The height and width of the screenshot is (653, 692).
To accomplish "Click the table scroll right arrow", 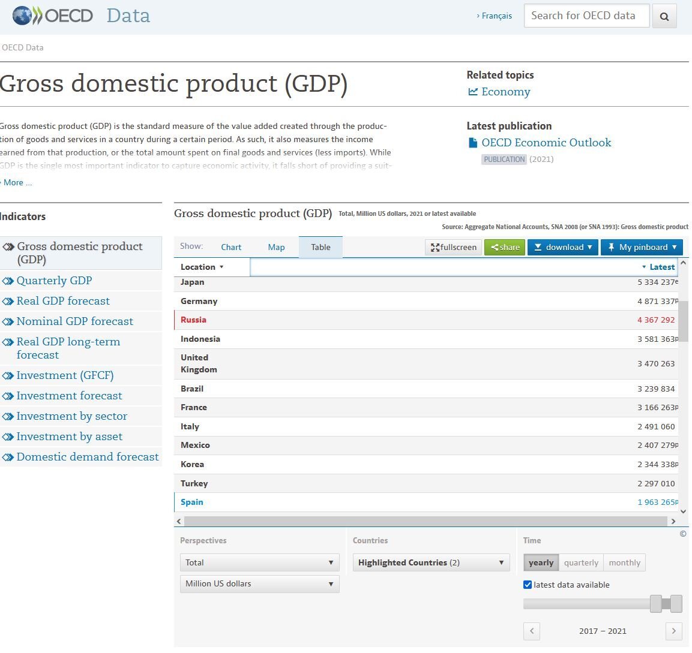I will [673, 521].
